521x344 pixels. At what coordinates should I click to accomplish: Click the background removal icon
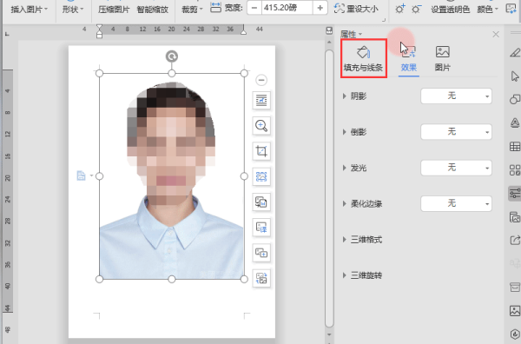point(261,176)
